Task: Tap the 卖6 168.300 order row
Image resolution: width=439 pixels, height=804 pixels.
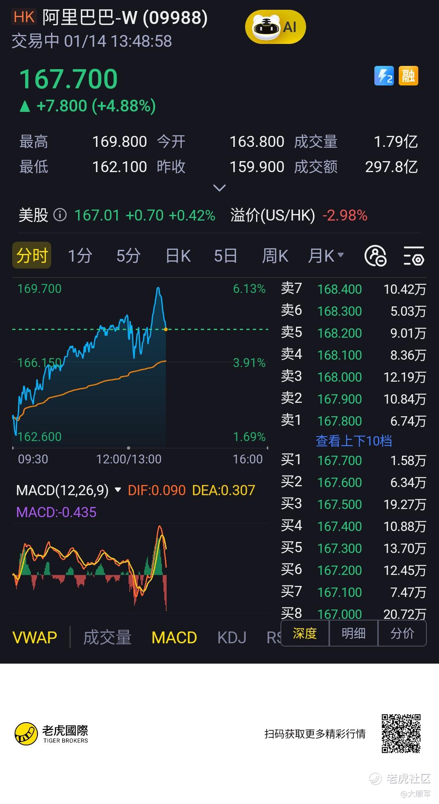Action: 353,311
